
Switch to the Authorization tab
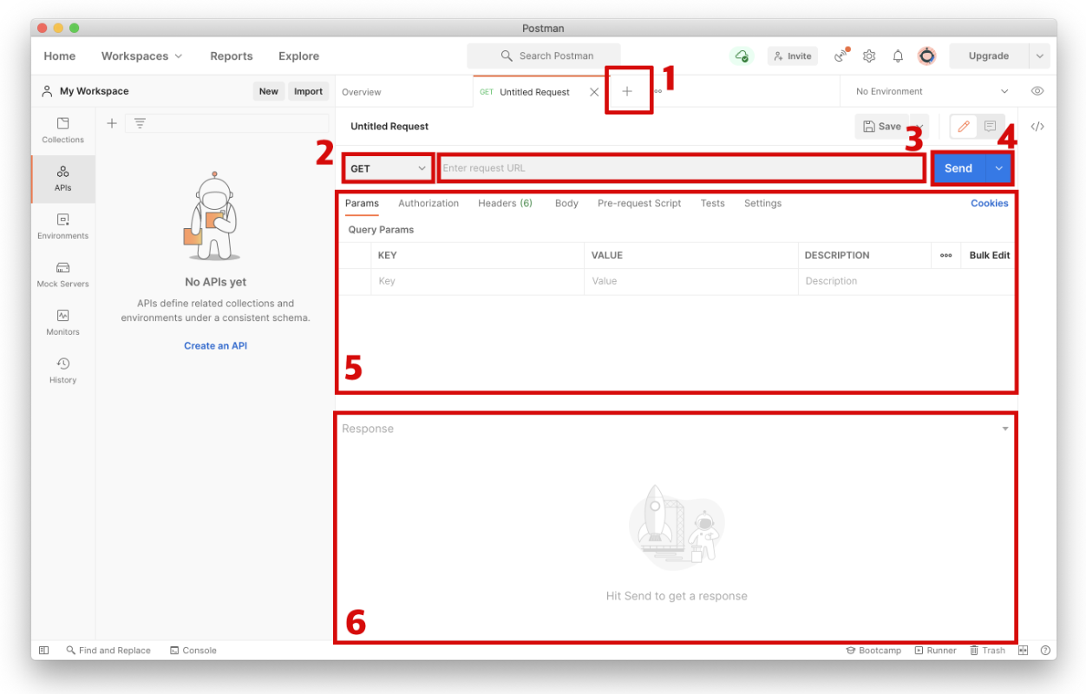pos(429,203)
